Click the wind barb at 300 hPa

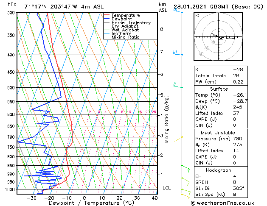[178, 11]
